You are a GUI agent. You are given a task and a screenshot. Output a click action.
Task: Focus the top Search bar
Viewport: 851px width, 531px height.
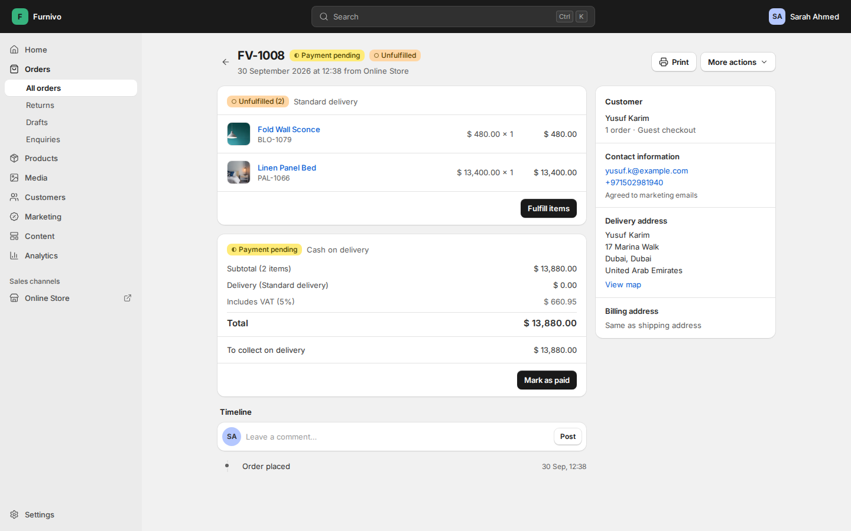click(x=453, y=17)
